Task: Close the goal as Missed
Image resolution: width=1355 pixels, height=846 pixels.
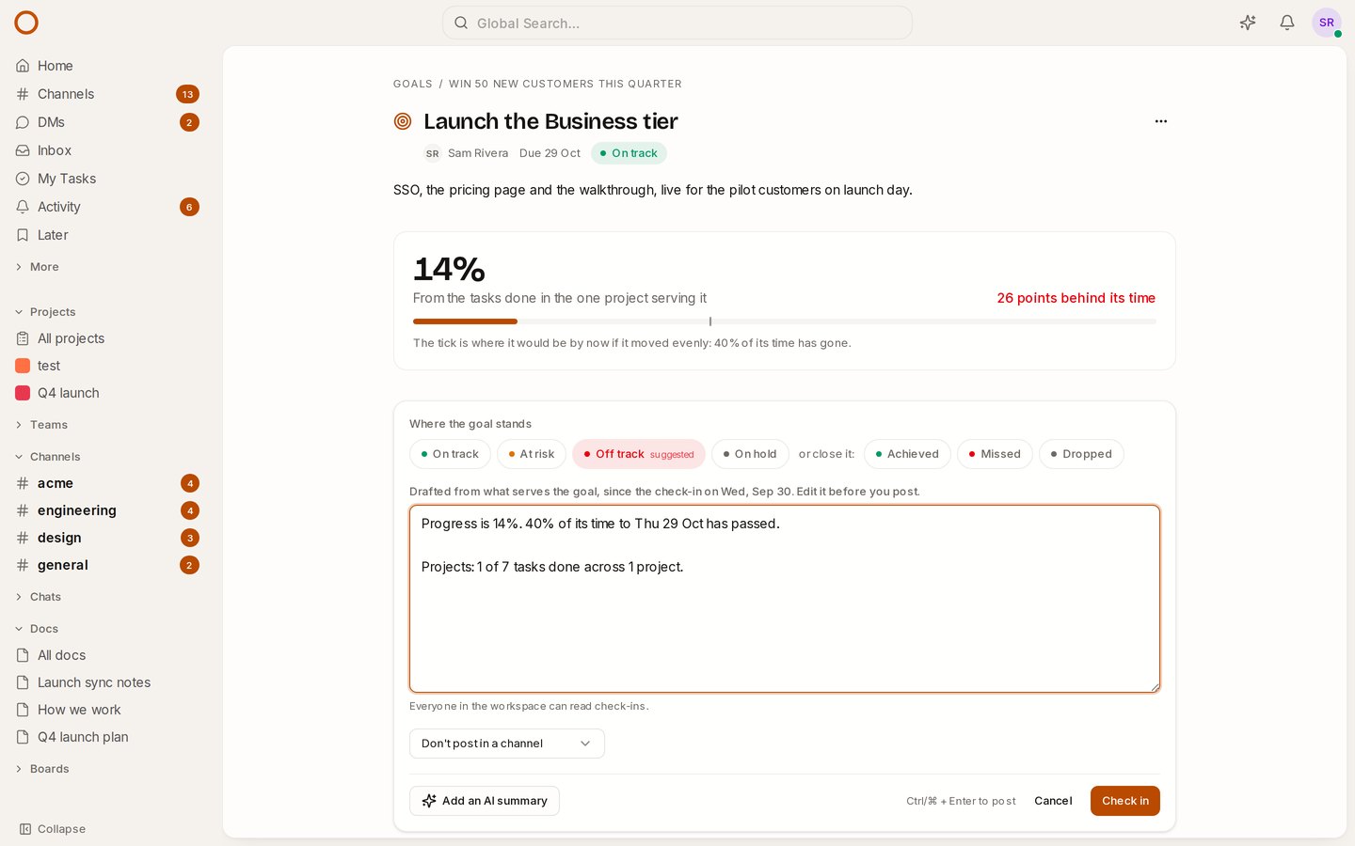Action: [x=995, y=454]
